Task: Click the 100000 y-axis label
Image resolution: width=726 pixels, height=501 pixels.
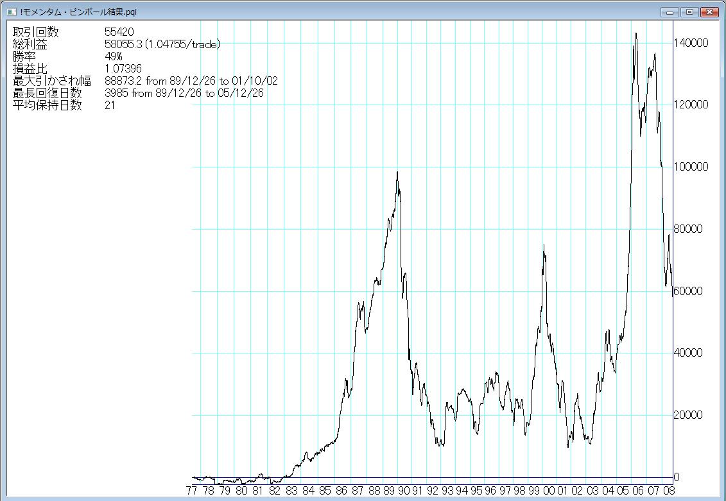Action: 691,167
